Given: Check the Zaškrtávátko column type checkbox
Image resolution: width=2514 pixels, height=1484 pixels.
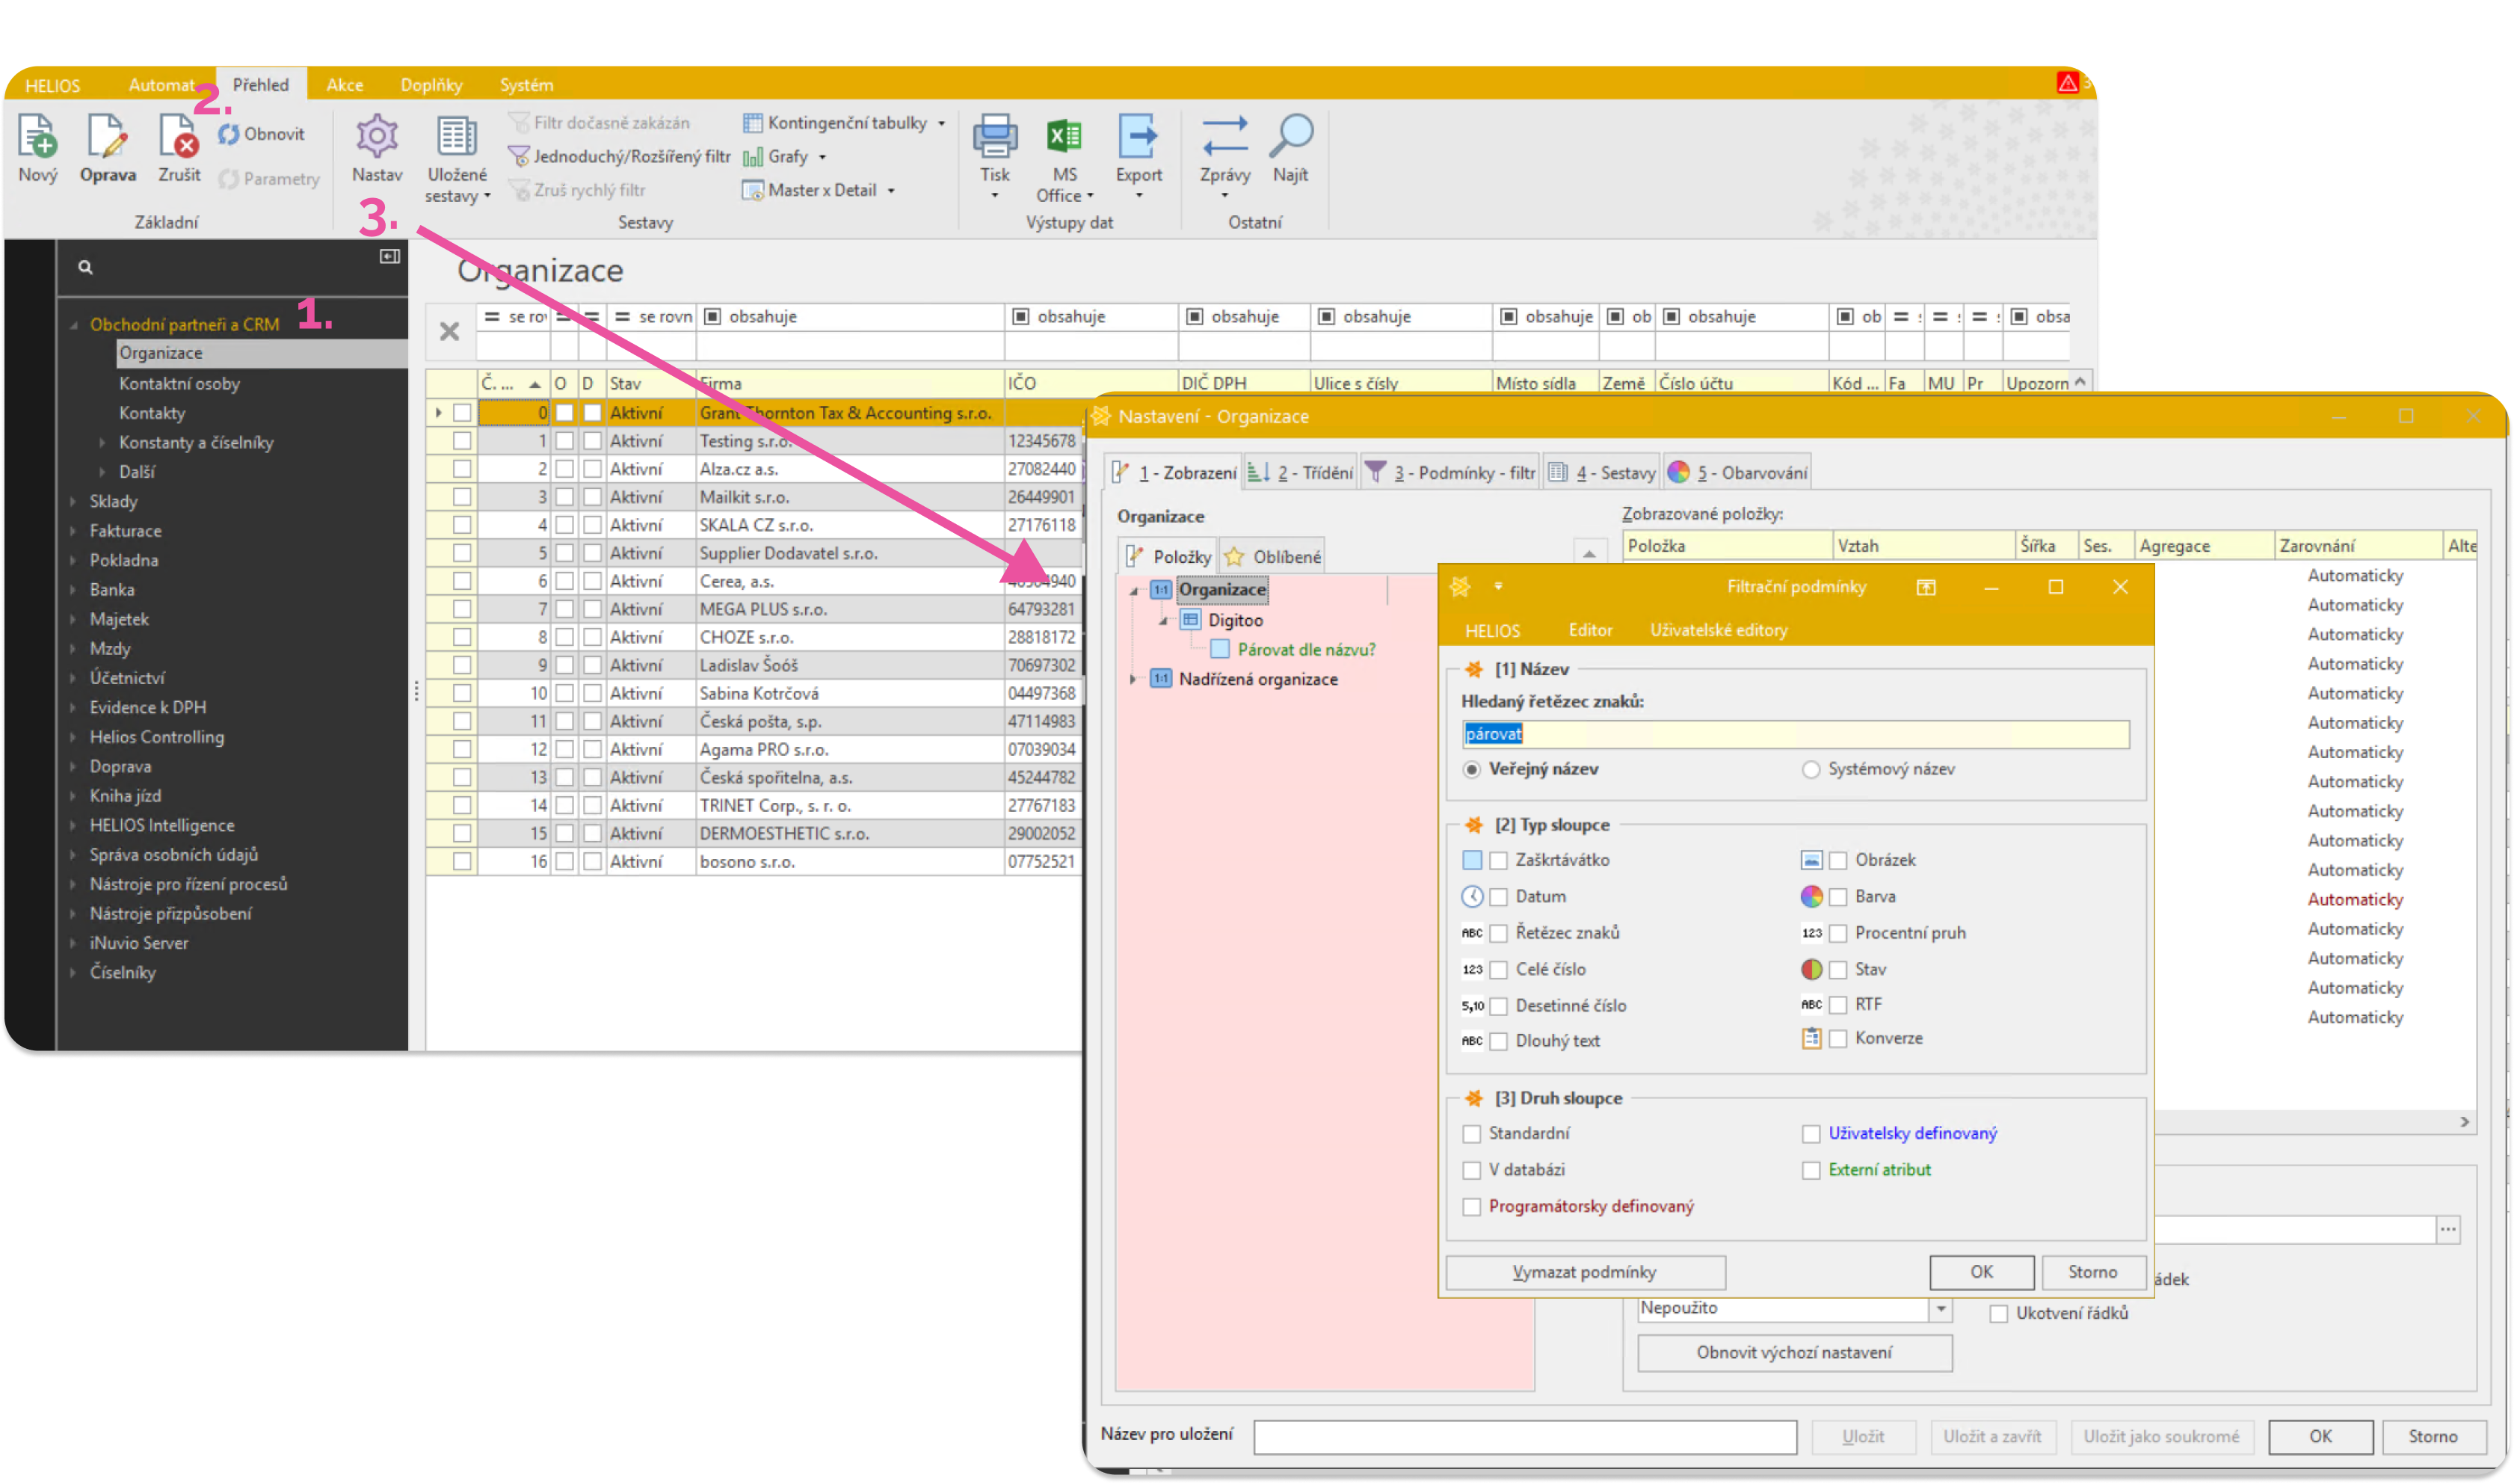Looking at the screenshot, I should (1498, 860).
